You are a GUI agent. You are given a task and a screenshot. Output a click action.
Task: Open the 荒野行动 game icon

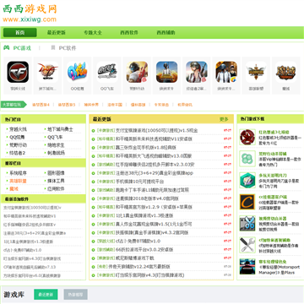137,72
